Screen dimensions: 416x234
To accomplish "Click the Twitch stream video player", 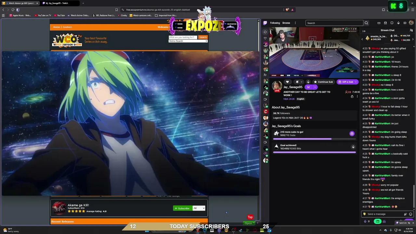I will [315, 52].
